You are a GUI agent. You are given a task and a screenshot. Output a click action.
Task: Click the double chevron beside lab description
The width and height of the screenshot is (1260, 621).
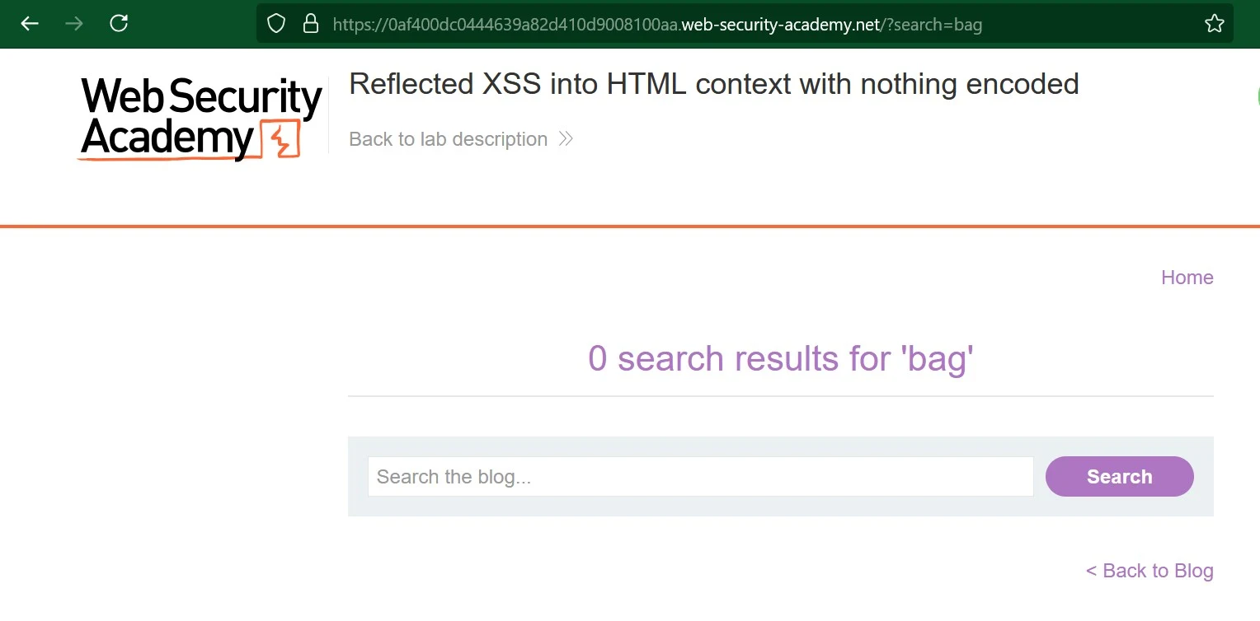(x=566, y=138)
